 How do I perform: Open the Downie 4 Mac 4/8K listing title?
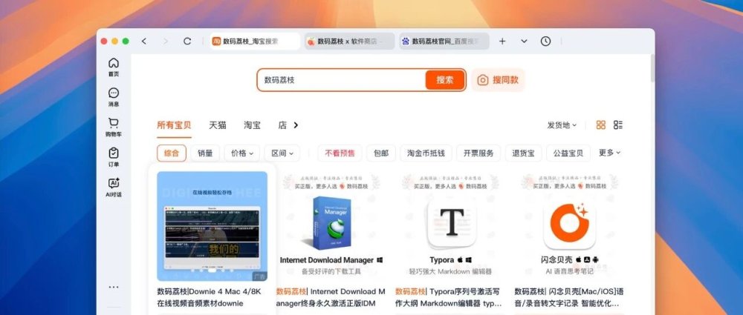point(210,297)
